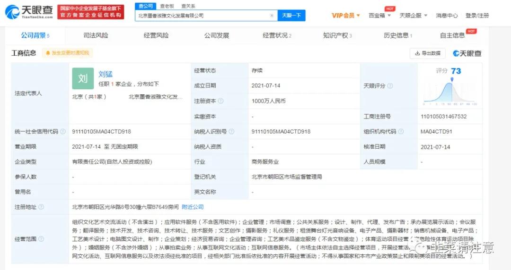Click the score distribution chart
The width and height of the screenshot is (511, 270).
click(x=450, y=92)
